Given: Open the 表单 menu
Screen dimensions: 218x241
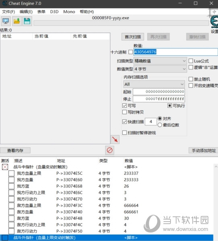Looking at the screenshot, I should point(41,12).
